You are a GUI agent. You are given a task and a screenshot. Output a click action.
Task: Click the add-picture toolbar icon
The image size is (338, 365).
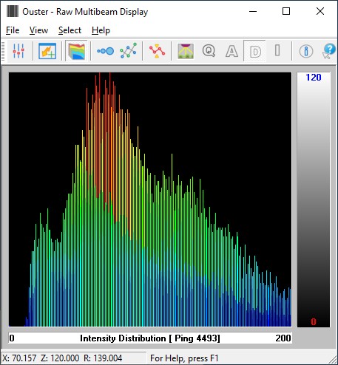pyautogui.click(x=47, y=51)
